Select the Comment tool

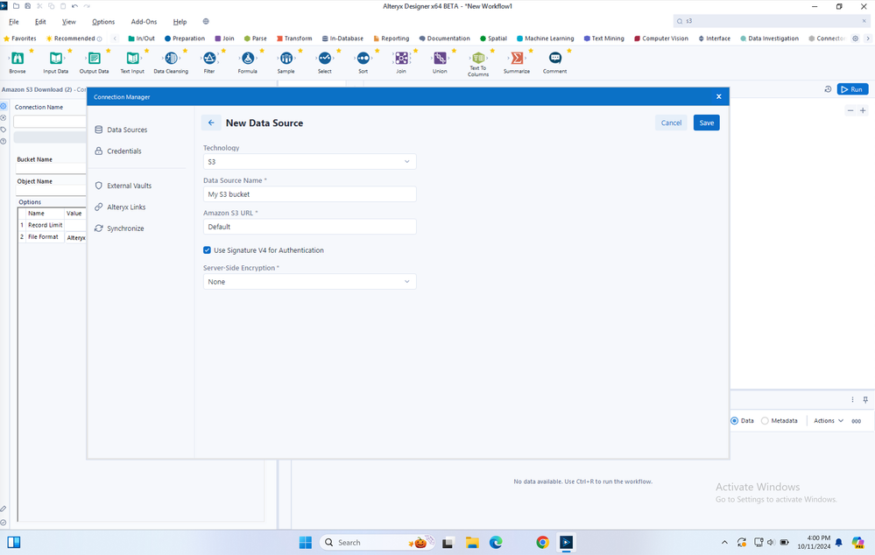554,62
